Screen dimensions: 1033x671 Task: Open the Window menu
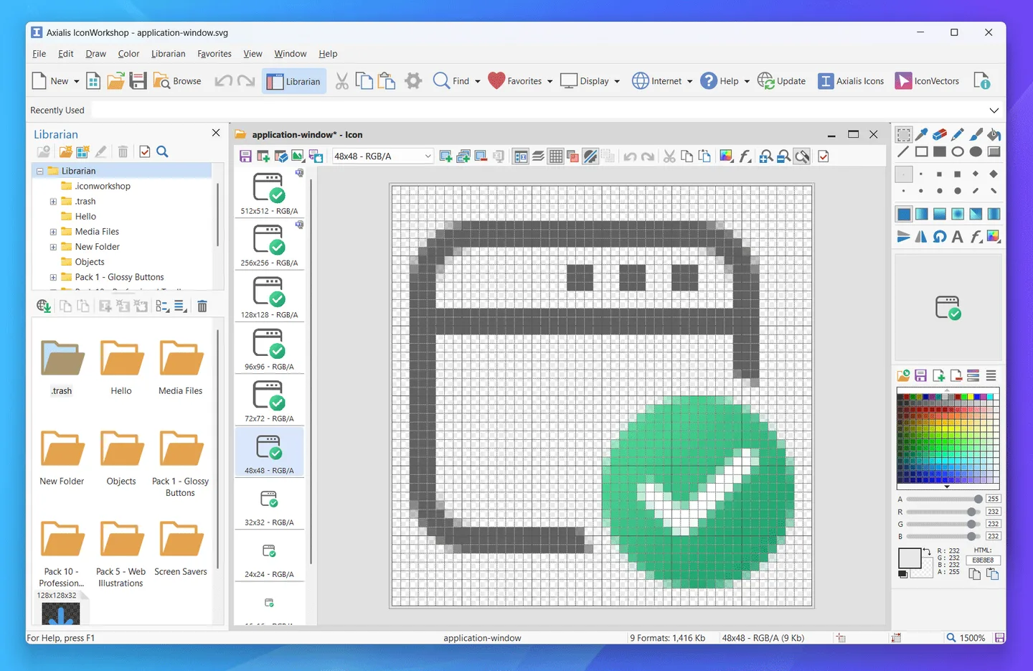(x=290, y=54)
